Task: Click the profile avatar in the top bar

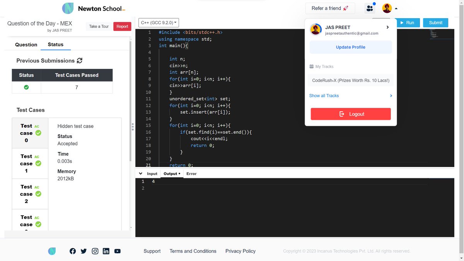Action: tap(387, 8)
